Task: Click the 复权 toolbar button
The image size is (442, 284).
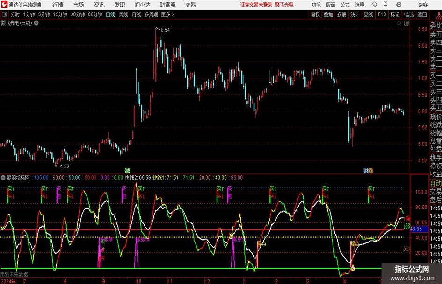Action: [x=315, y=14]
